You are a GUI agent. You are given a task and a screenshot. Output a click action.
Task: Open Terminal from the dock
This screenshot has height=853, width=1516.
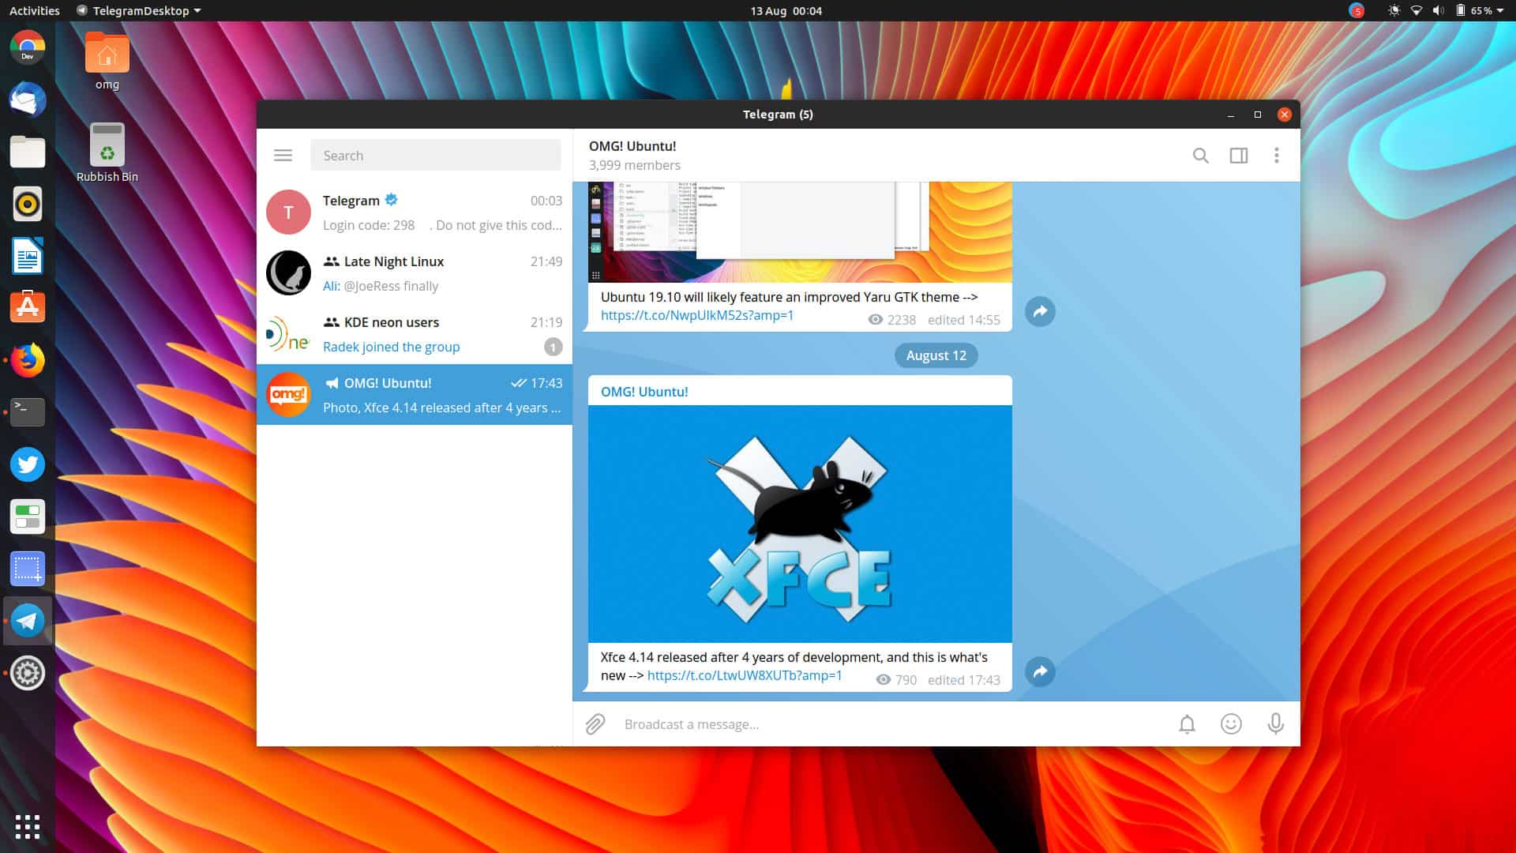(x=28, y=412)
